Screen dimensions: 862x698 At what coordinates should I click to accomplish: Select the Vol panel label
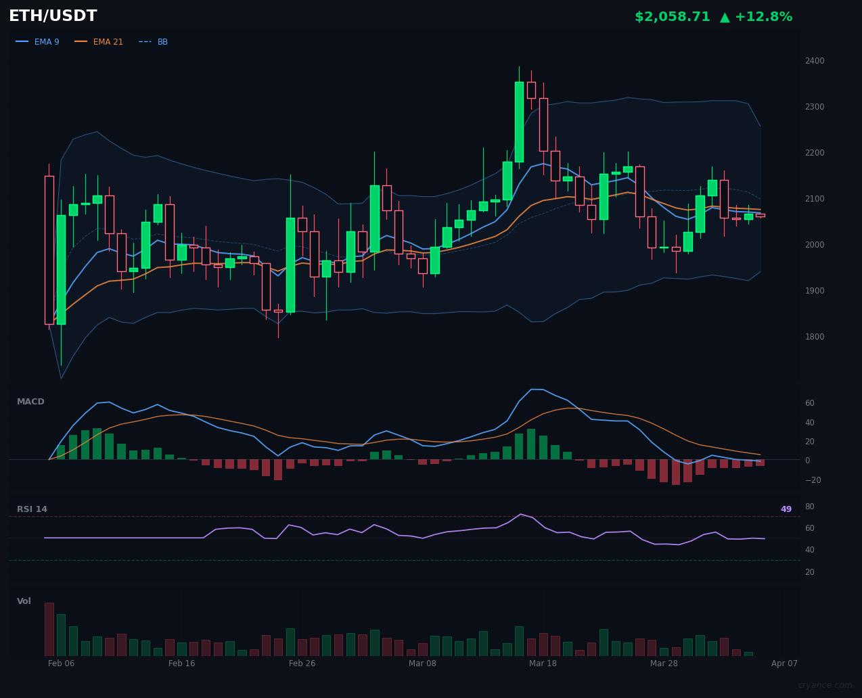(24, 601)
